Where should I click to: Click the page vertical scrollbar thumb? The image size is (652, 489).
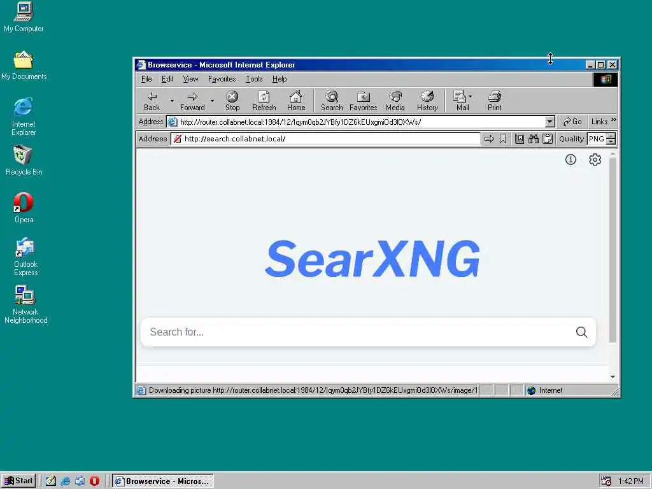click(x=613, y=250)
